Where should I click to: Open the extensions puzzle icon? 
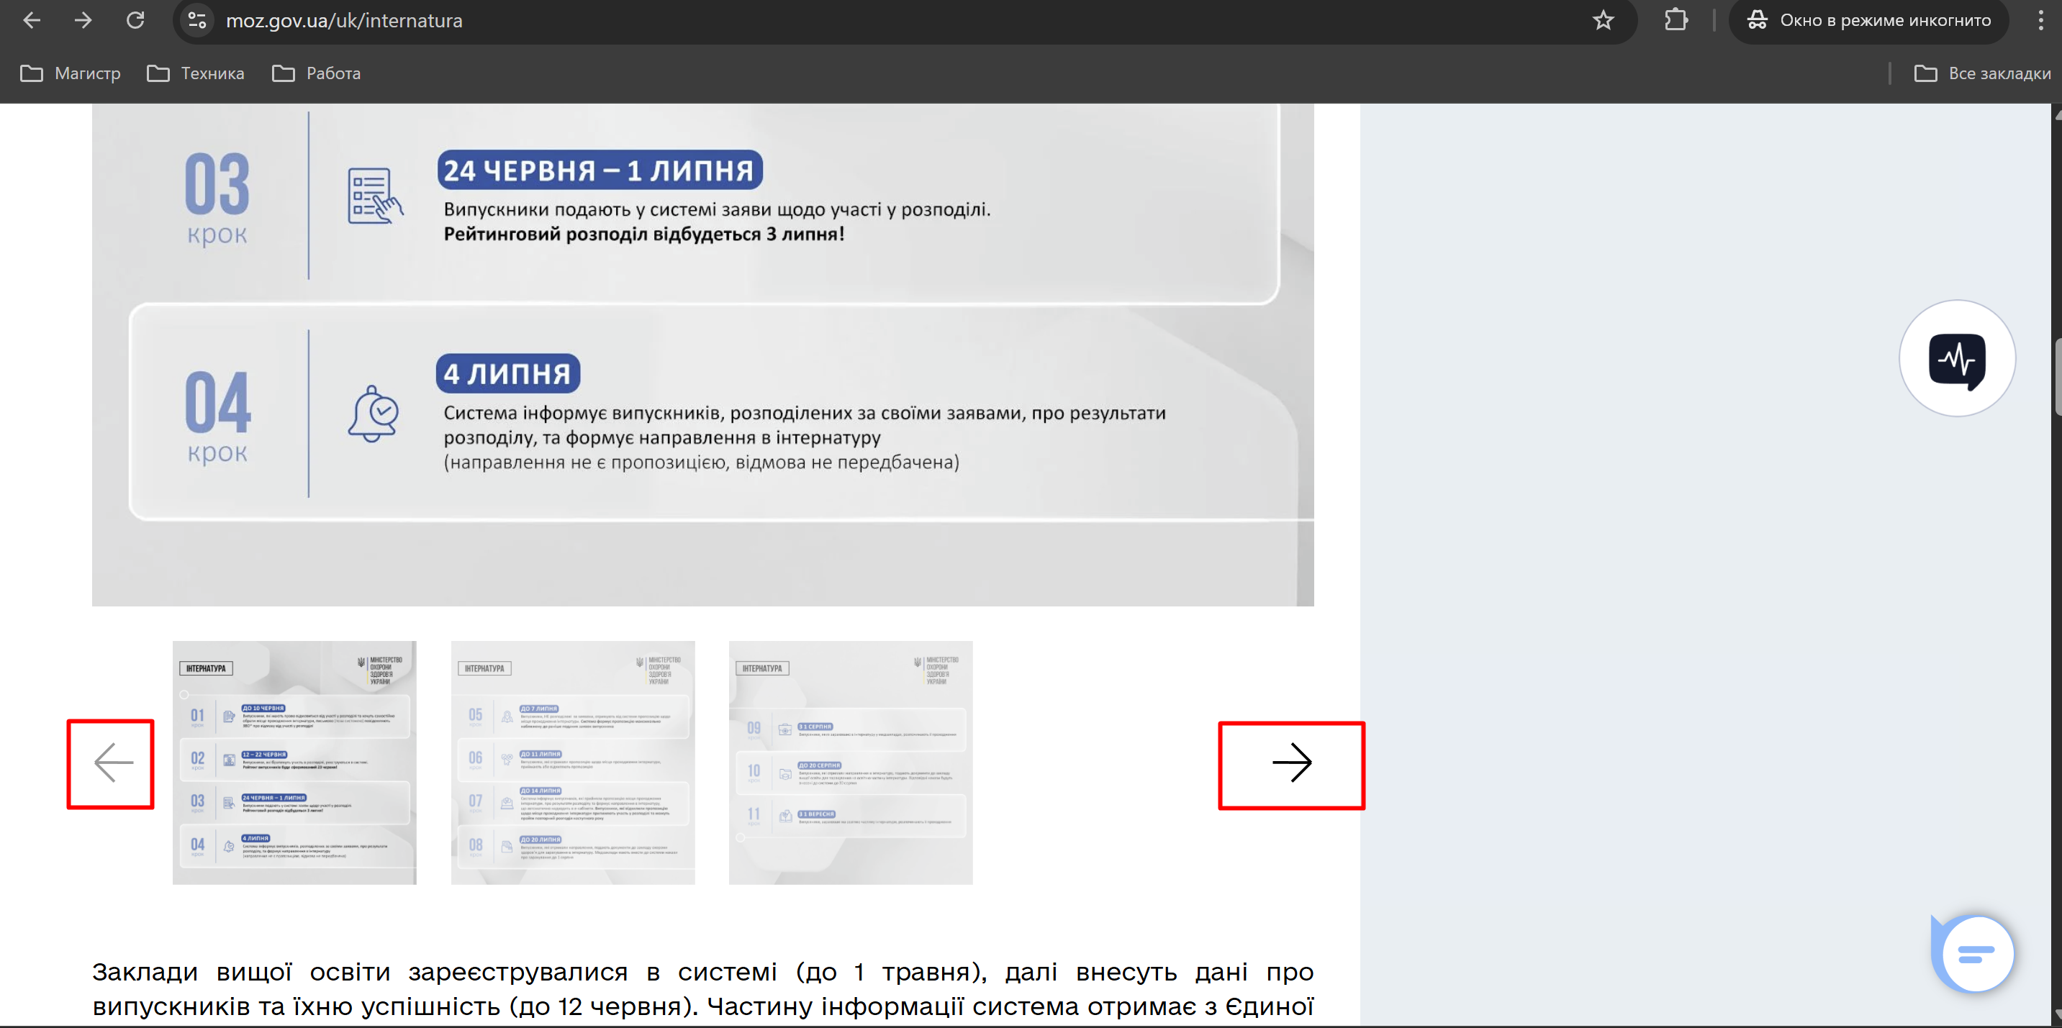click(1676, 21)
